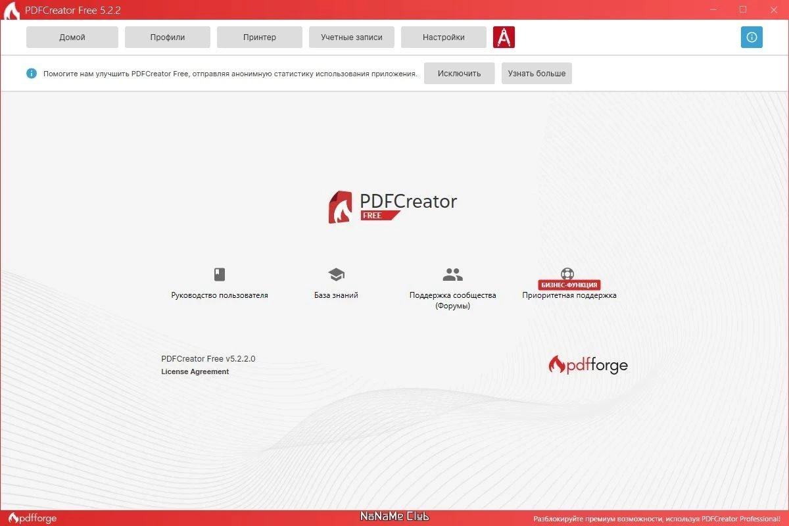Select the Настройки tab
This screenshot has height=526, width=789.
[444, 37]
